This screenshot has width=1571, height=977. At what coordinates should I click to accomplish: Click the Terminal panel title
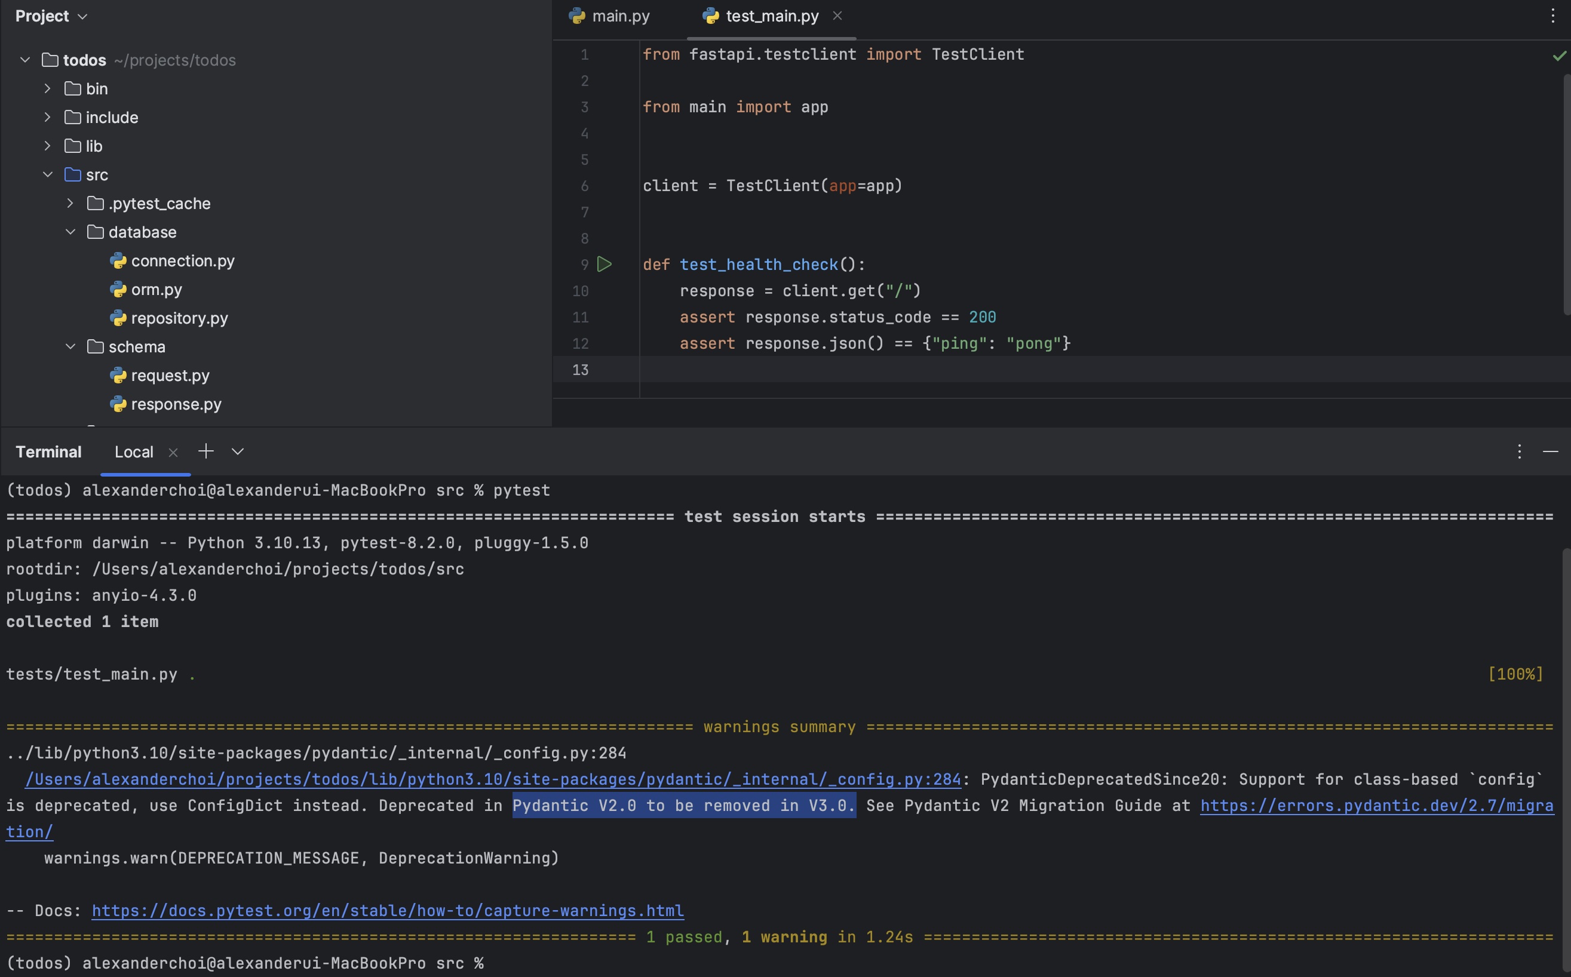coord(48,451)
